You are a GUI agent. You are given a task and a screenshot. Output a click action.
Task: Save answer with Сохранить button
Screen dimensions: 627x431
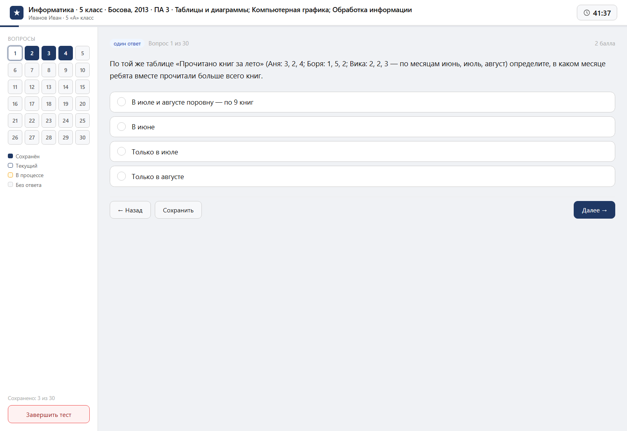pyautogui.click(x=178, y=210)
